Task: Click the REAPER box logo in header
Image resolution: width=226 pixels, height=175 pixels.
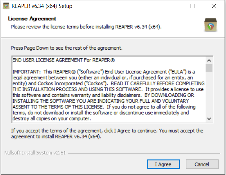Action: pos(211,25)
